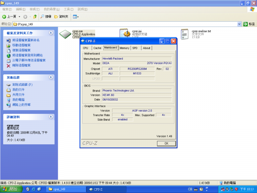Click Delete this file red X icon
Image resolution: width=257 pixels, height=193 pixels.
(8, 66)
